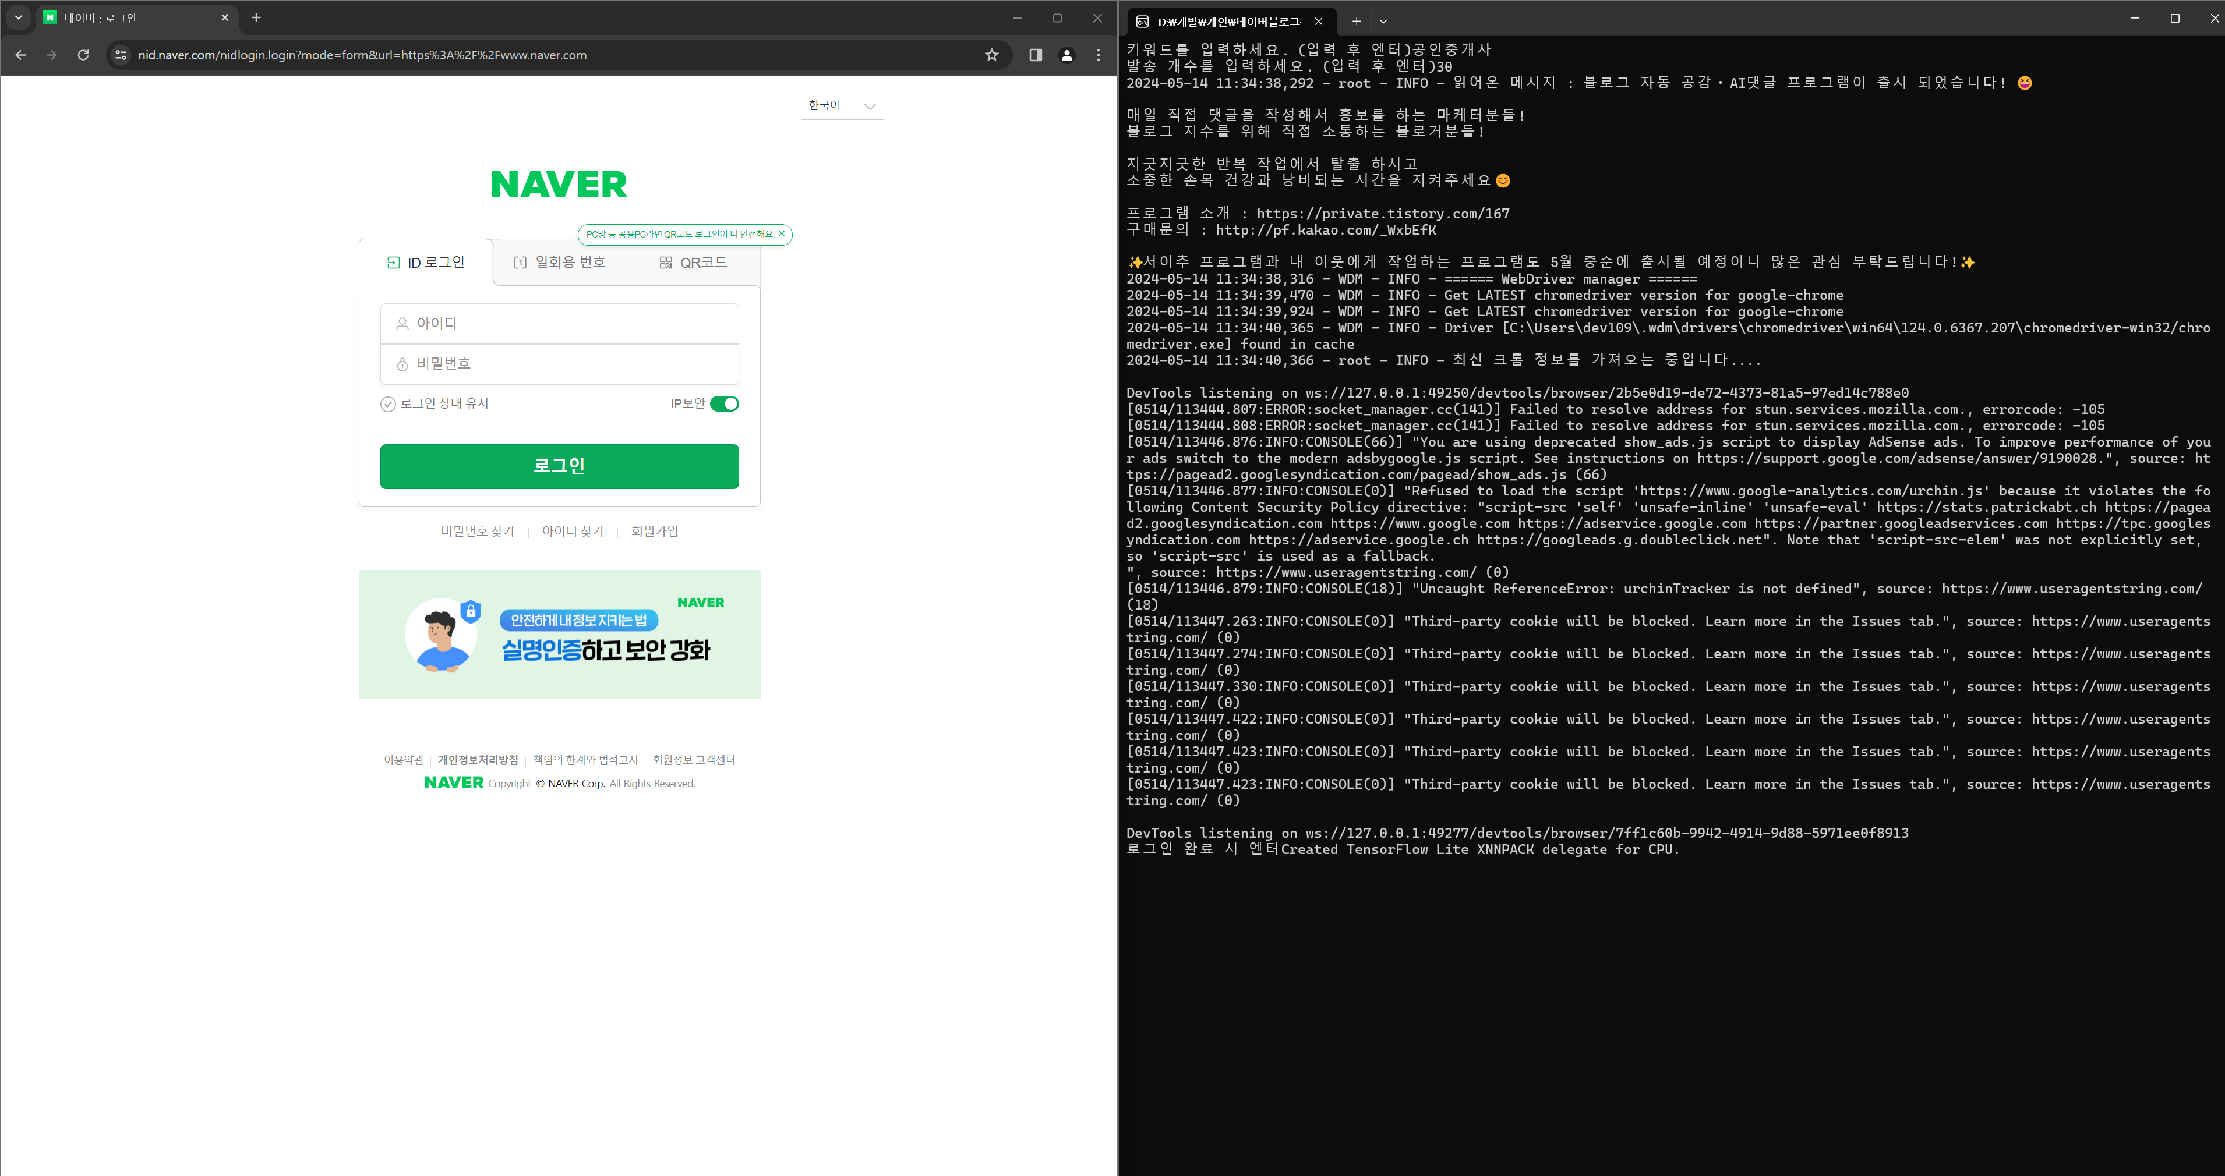Image resolution: width=2225 pixels, height=1176 pixels.
Task: Open Chrome three-dot menu
Action: (1098, 55)
